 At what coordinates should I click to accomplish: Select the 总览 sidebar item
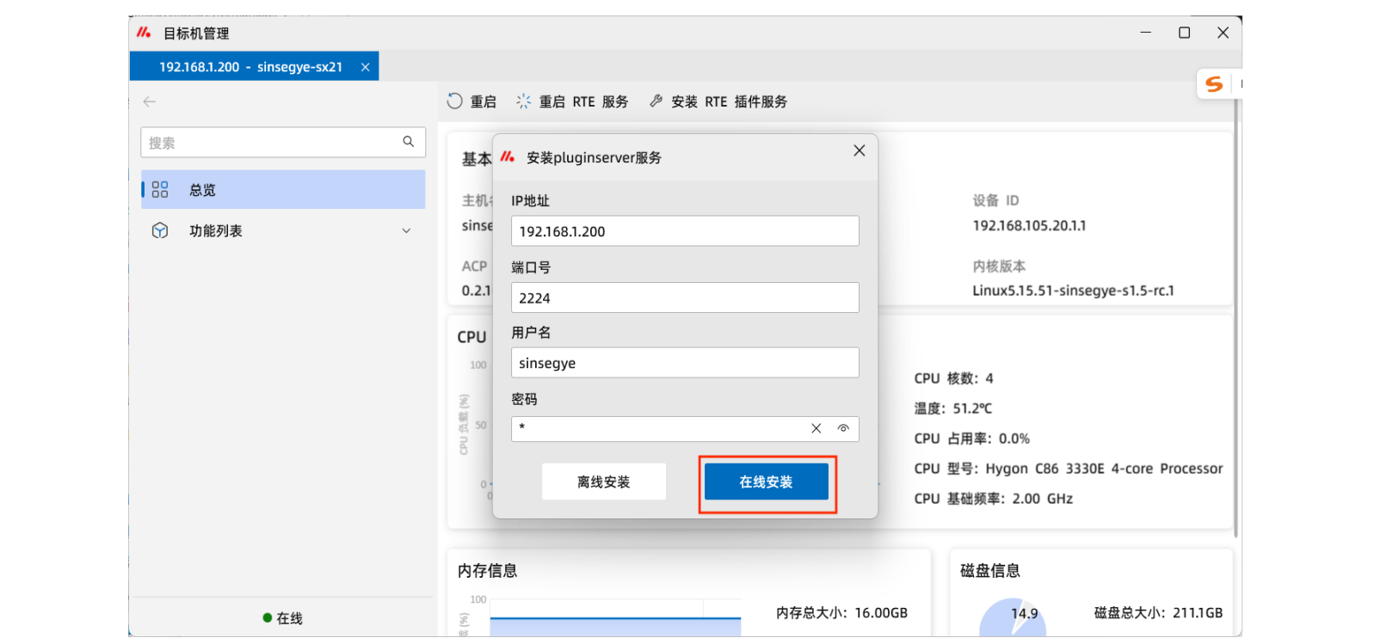click(x=283, y=189)
